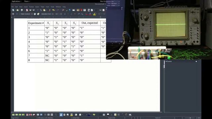Insert a page break

click(x=88, y=10)
